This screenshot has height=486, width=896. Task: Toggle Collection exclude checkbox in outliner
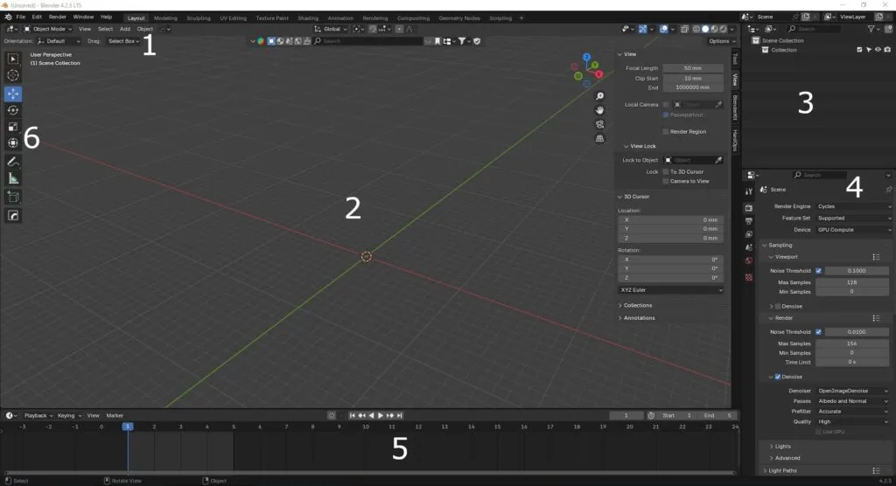click(x=859, y=50)
